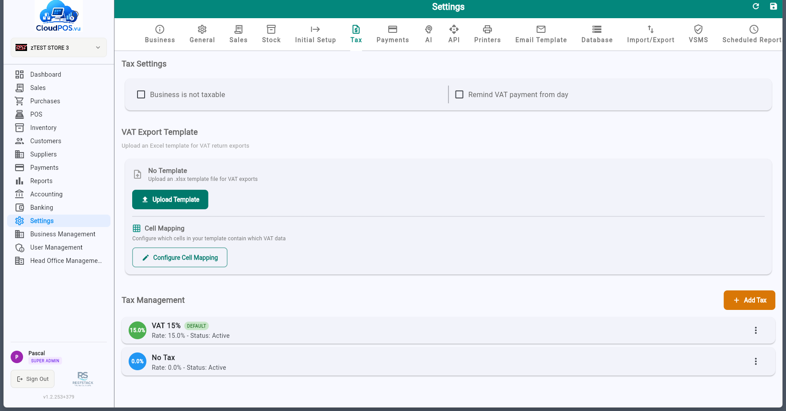Click the Tax Management heading
786x411 pixels.
(x=153, y=300)
